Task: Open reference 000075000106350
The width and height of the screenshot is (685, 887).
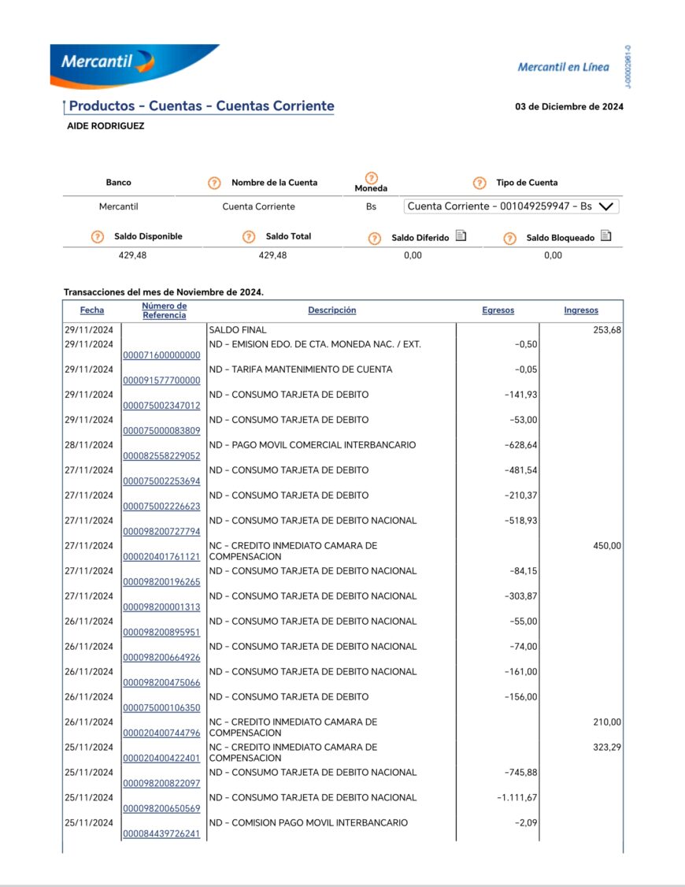Action: coord(161,707)
